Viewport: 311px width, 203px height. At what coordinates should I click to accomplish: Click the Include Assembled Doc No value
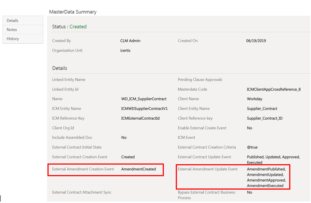tap(124, 137)
